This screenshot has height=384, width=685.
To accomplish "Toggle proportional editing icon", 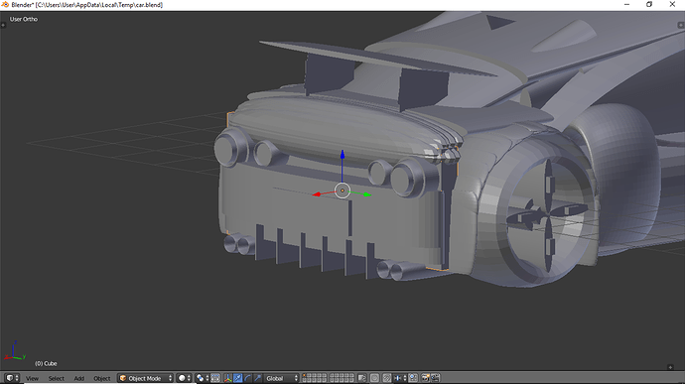I will pos(375,378).
